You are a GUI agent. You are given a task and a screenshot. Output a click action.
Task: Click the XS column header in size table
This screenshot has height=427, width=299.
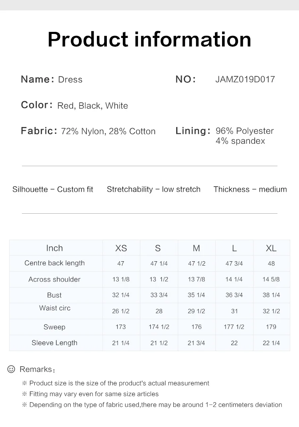coord(121,248)
